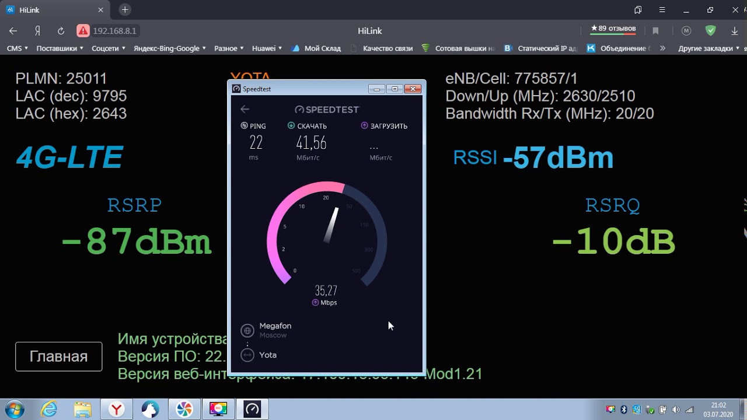Open the green shield protection icon
The height and width of the screenshot is (420, 747).
coord(710,31)
